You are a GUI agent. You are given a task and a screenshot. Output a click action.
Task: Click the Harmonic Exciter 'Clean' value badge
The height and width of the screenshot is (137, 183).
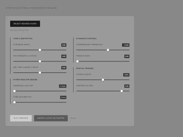pos(63,86)
